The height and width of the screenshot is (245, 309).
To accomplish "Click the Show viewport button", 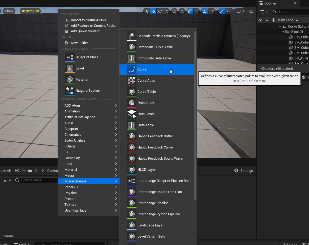I will click(9, 11).
